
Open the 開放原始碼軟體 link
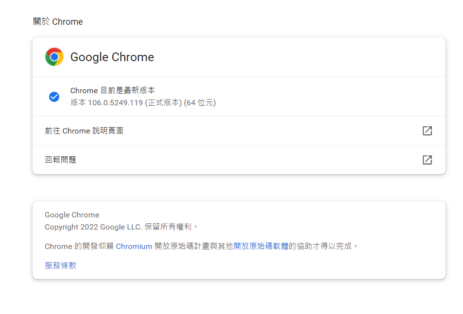click(261, 246)
